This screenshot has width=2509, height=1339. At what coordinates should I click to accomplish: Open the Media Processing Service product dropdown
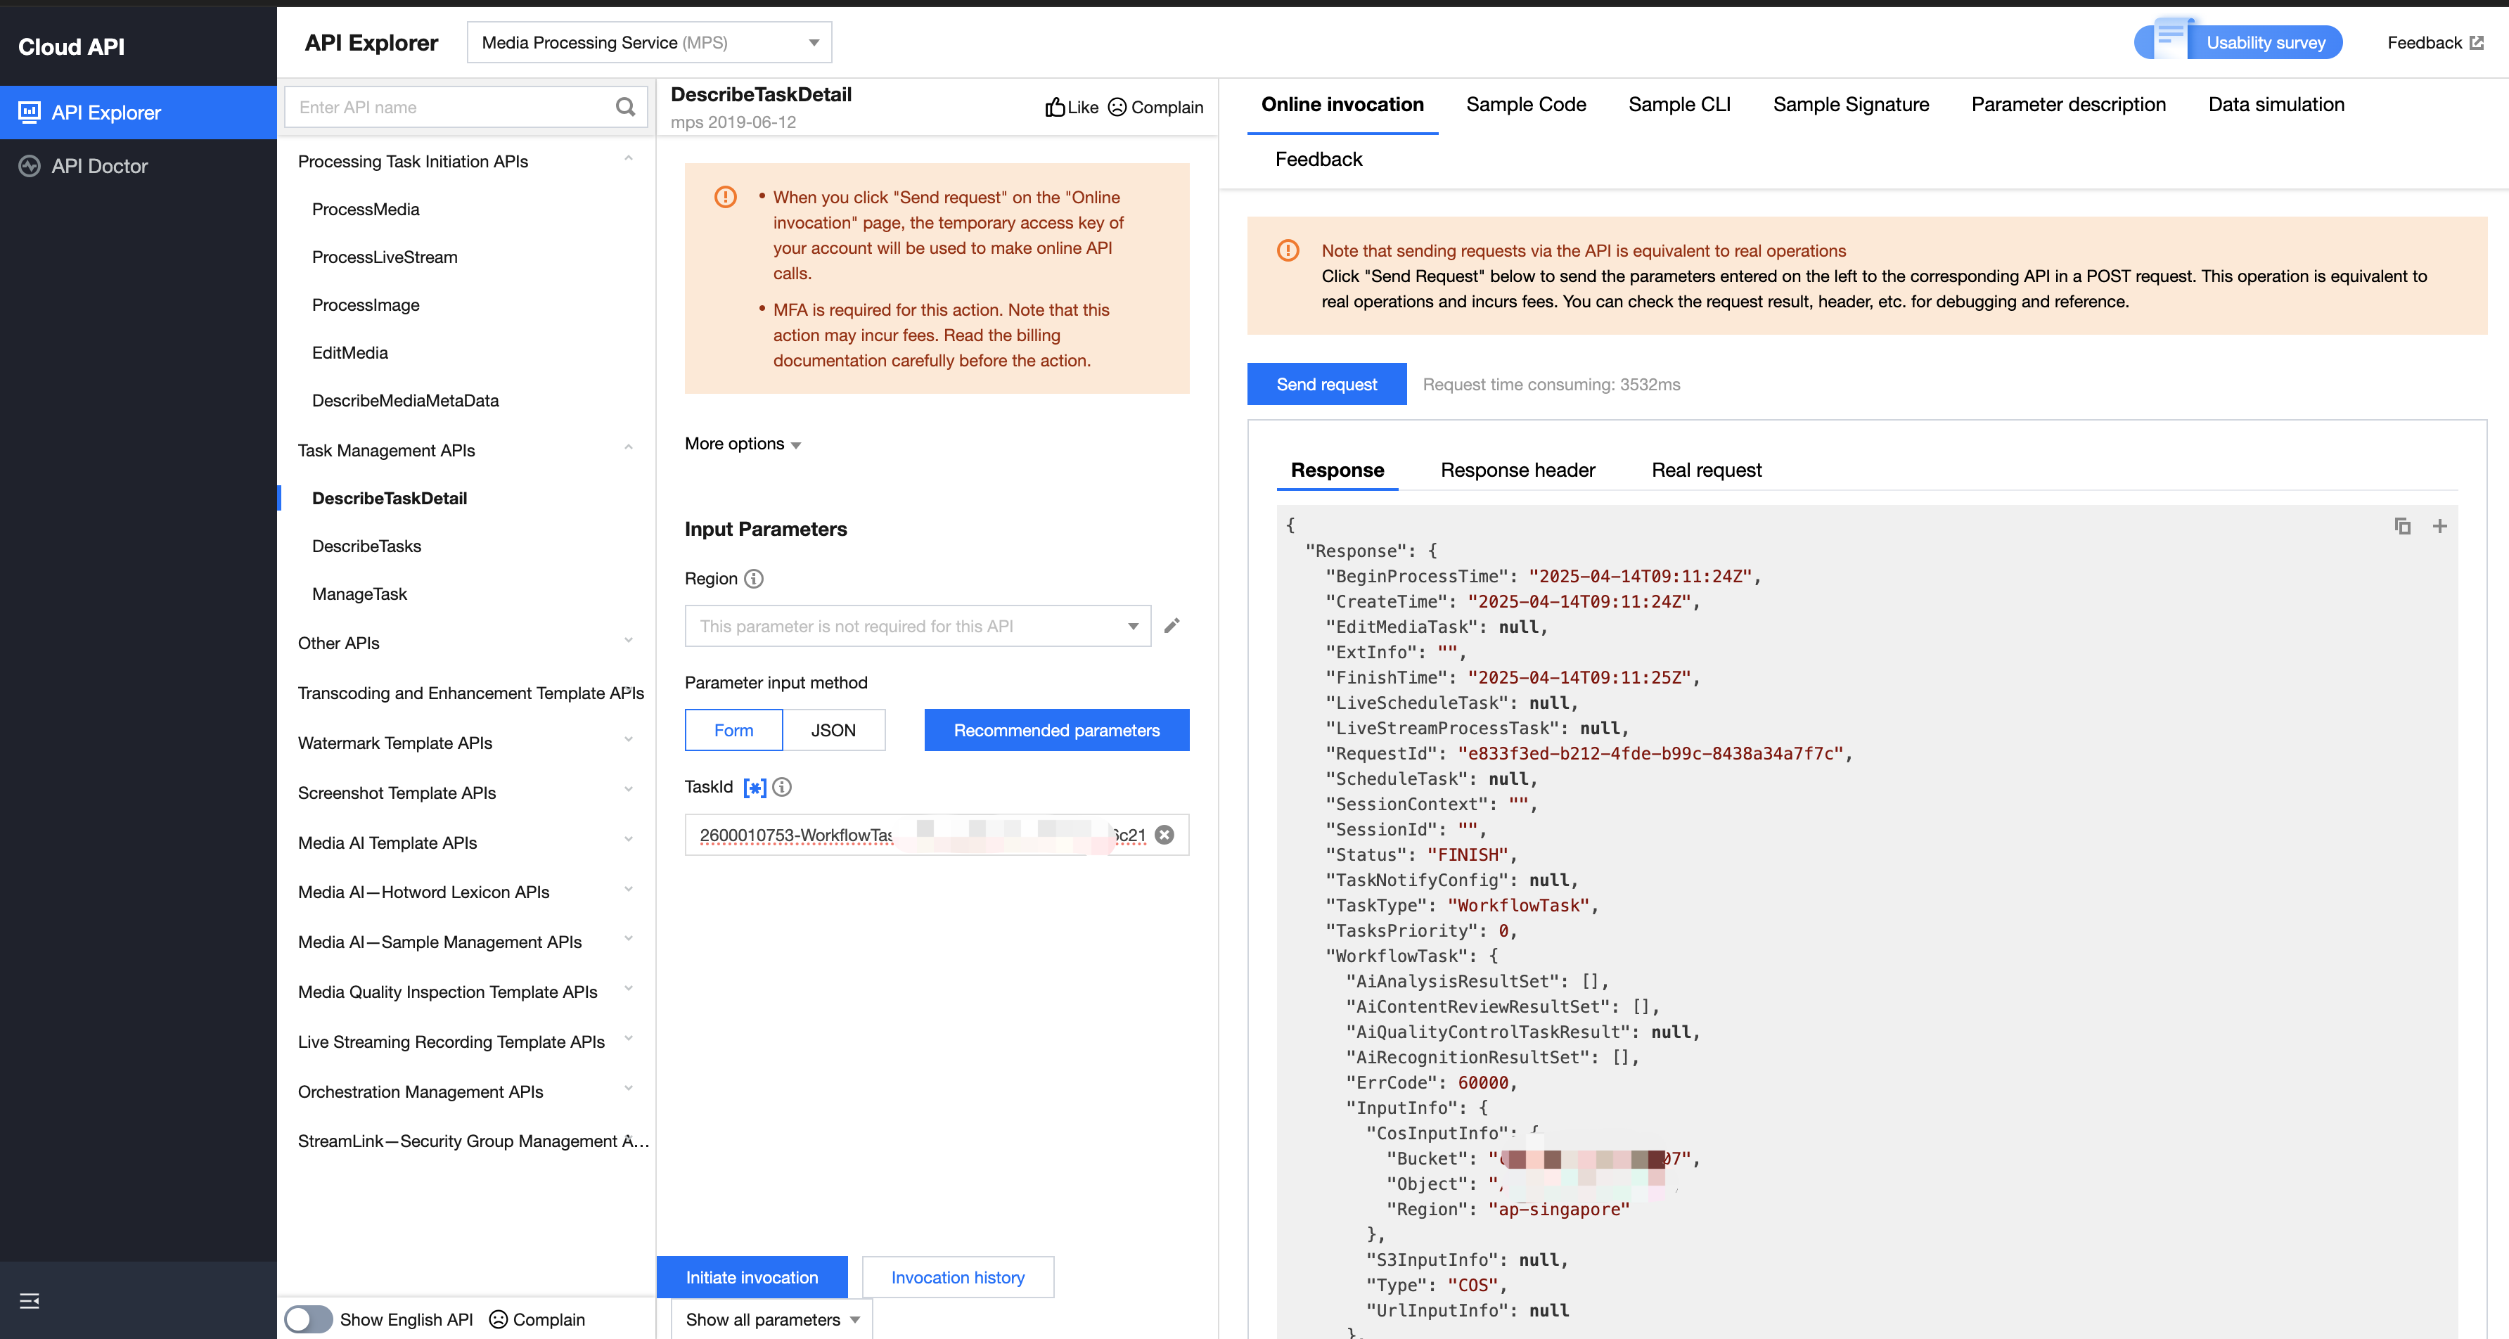click(648, 43)
